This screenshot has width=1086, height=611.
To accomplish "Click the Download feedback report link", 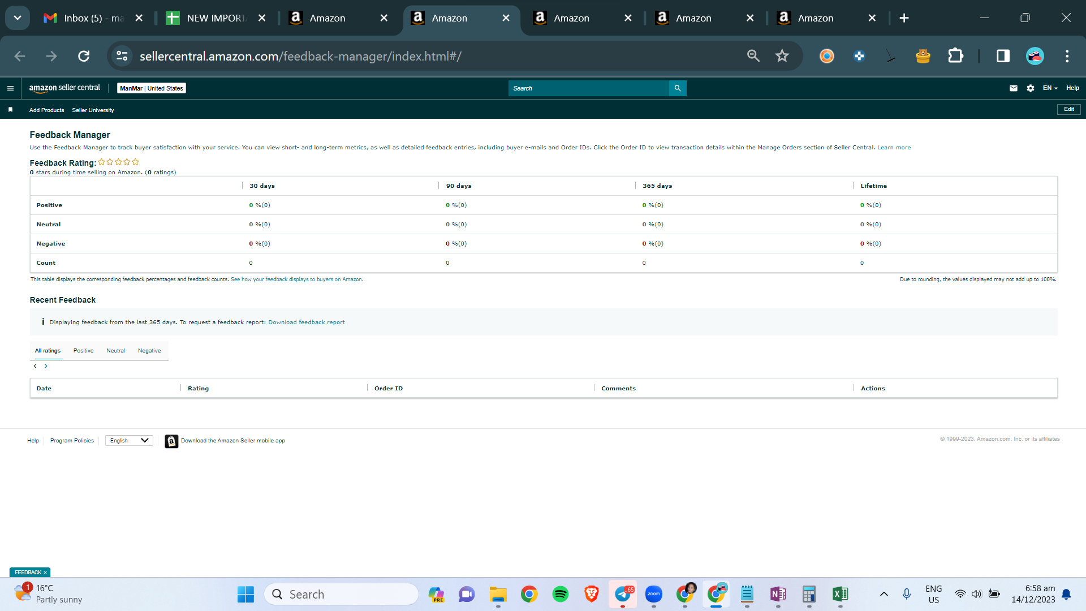I will (x=307, y=322).
